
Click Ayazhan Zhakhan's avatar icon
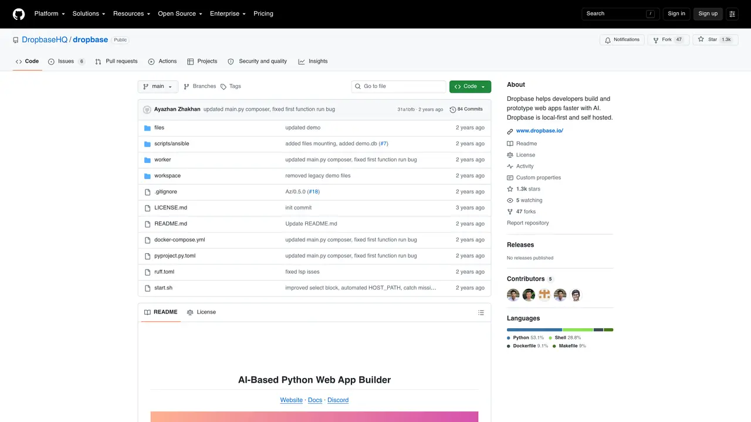(x=147, y=110)
